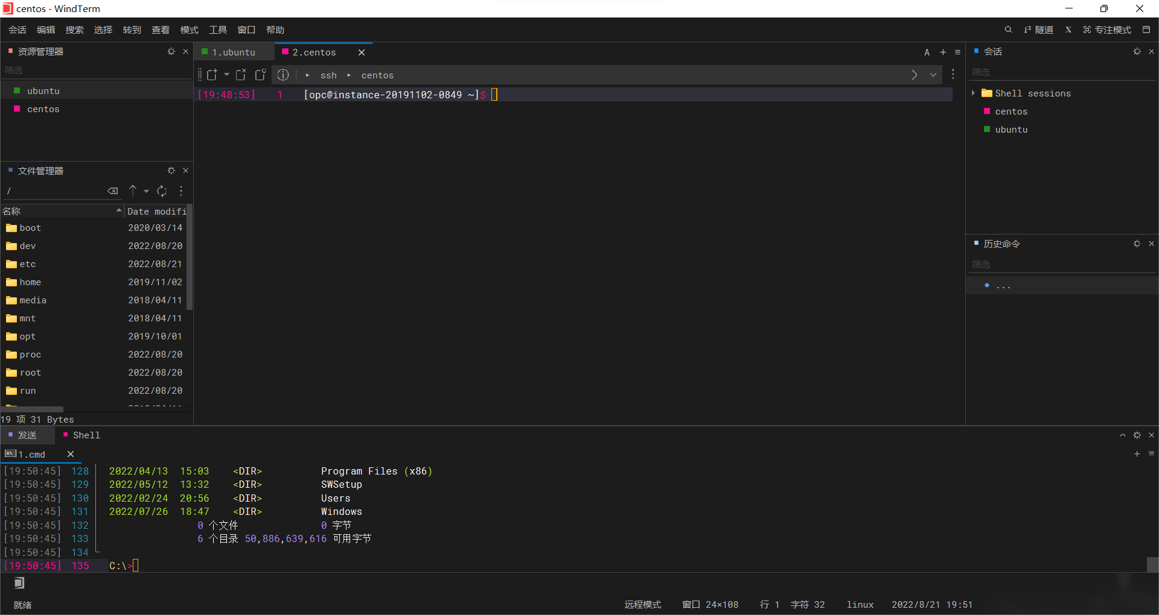Screen dimensions: 1159x615
Task: Open the 隧道 tunnel button
Action: [x=1039, y=30]
